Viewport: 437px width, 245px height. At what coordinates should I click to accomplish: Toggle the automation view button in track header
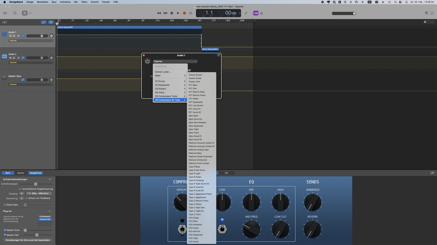coord(44,22)
